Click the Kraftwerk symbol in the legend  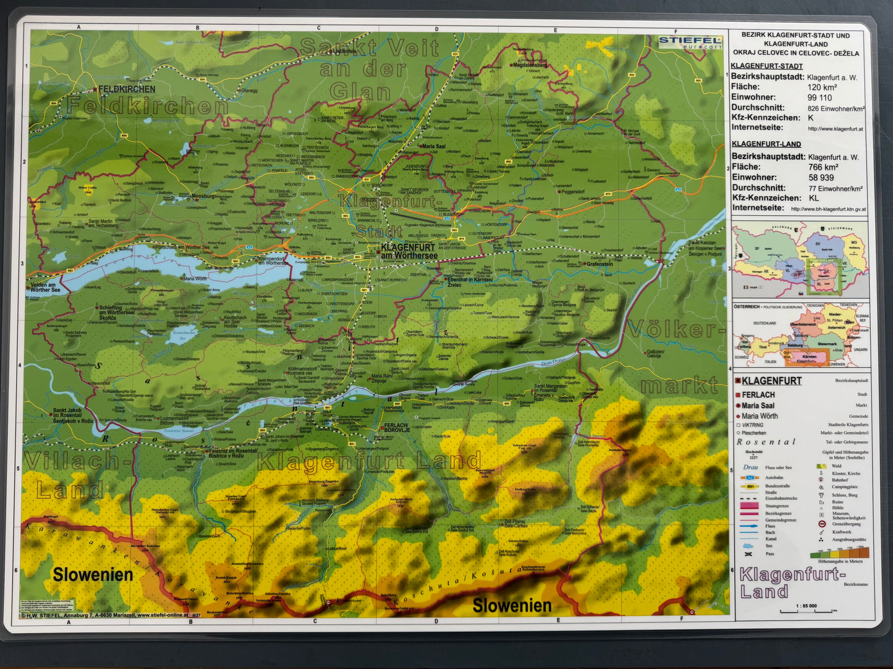click(821, 531)
